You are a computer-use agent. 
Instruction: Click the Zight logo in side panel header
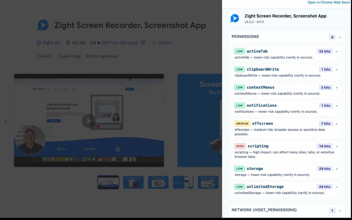click(x=234, y=19)
